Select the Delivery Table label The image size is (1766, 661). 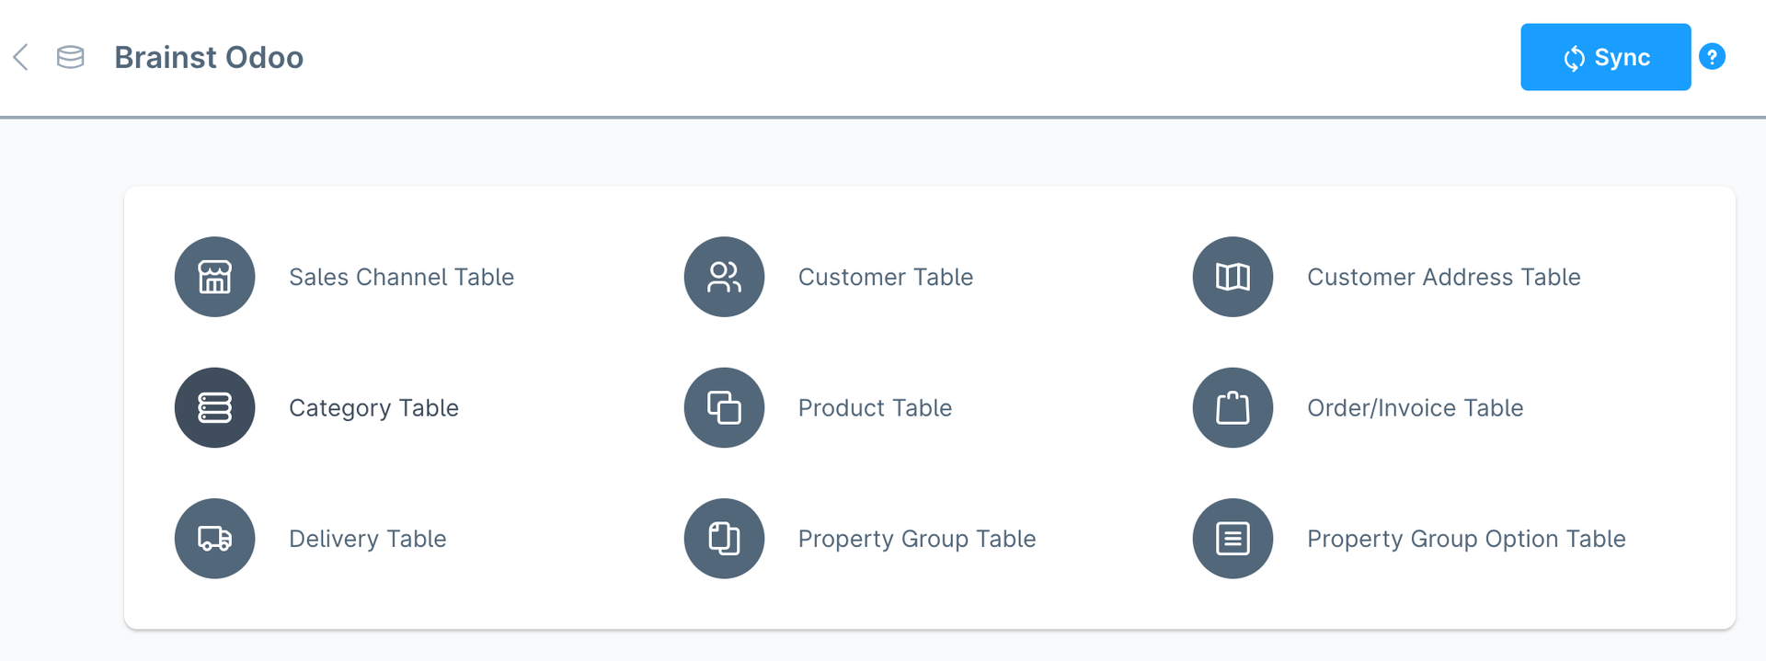[367, 539]
